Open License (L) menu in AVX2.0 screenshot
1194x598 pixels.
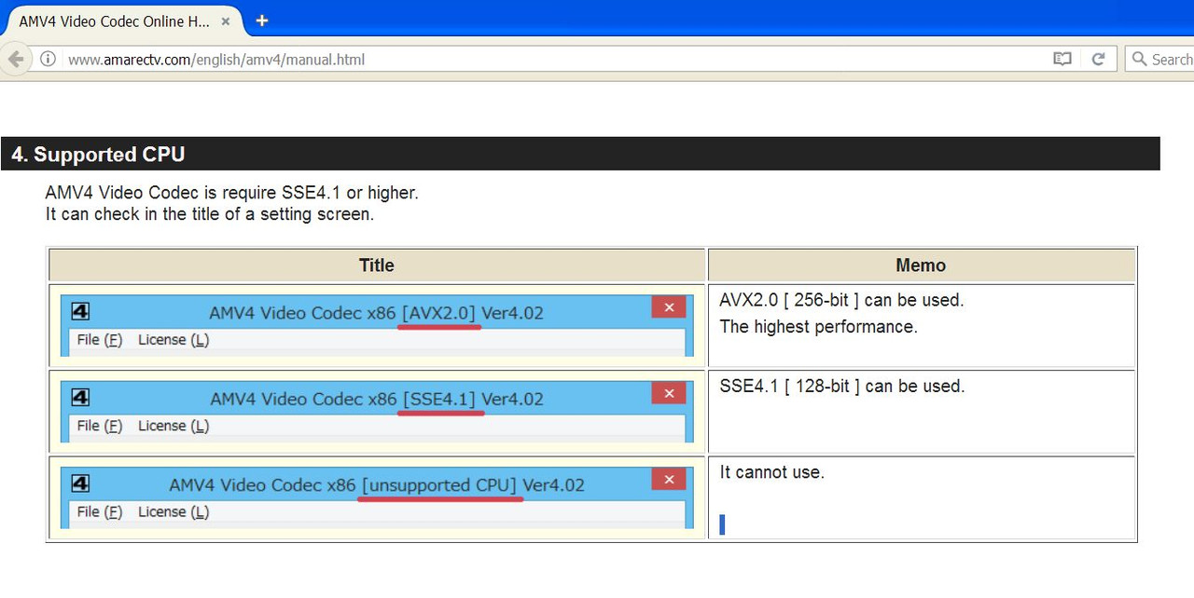tap(174, 340)
